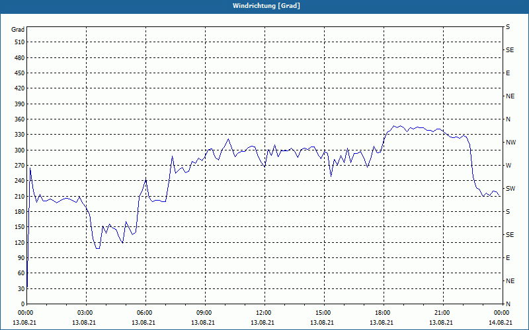529x330 pixels.
Task: Select the E compass label on the 450 gridline
Action: point(508,73)
